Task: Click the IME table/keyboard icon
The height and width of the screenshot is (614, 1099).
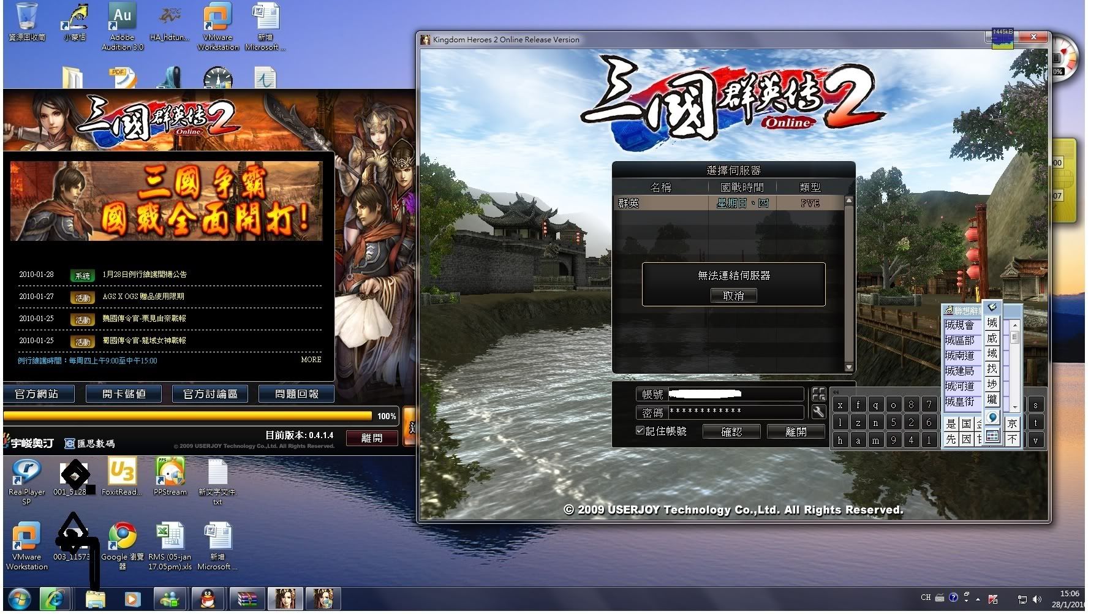Action: point(992,436)
